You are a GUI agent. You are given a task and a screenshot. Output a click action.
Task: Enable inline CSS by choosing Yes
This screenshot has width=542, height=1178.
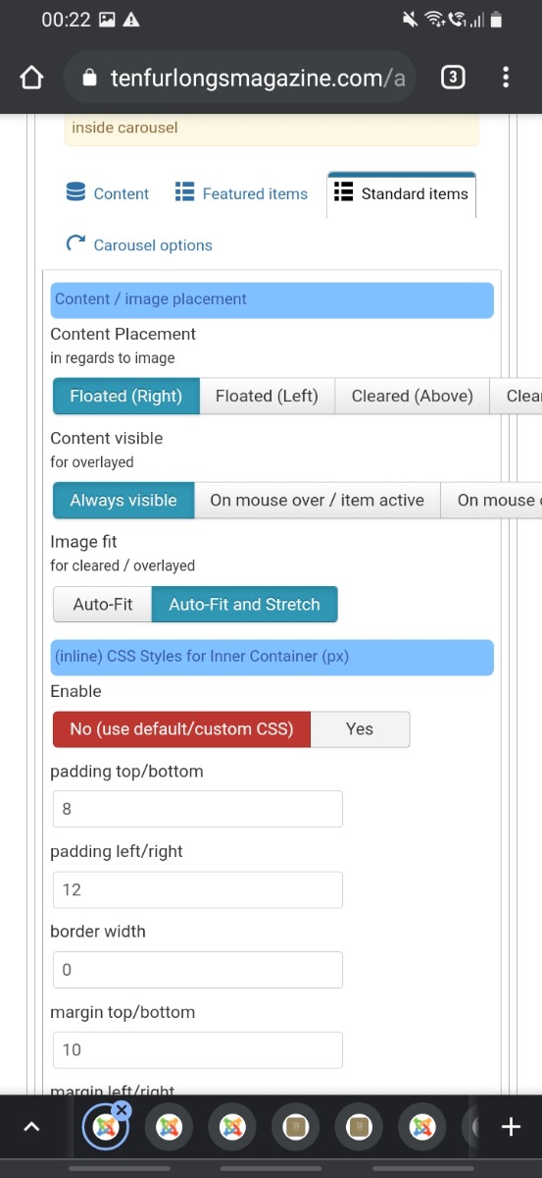coord(360,729)
